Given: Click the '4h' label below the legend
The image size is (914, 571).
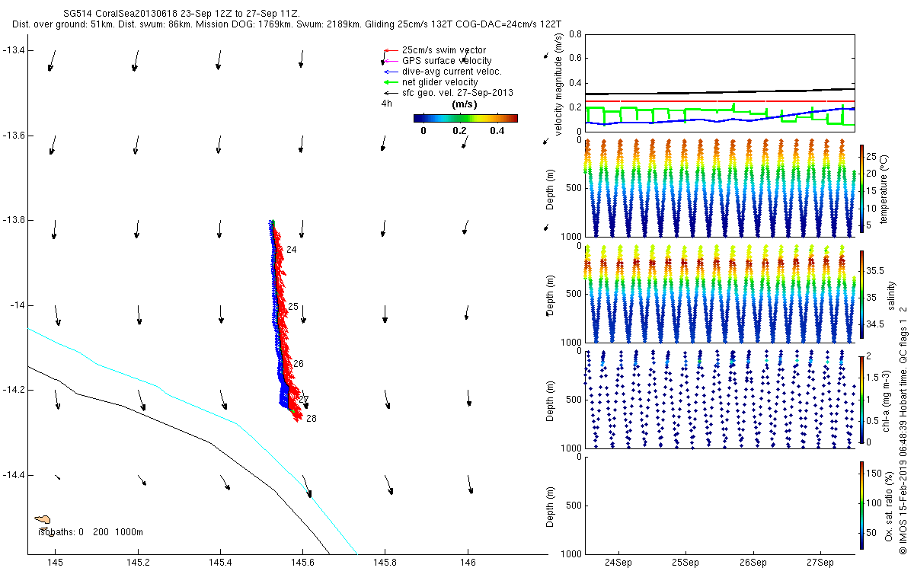Looking at the screenshot, I should (387, 103).
